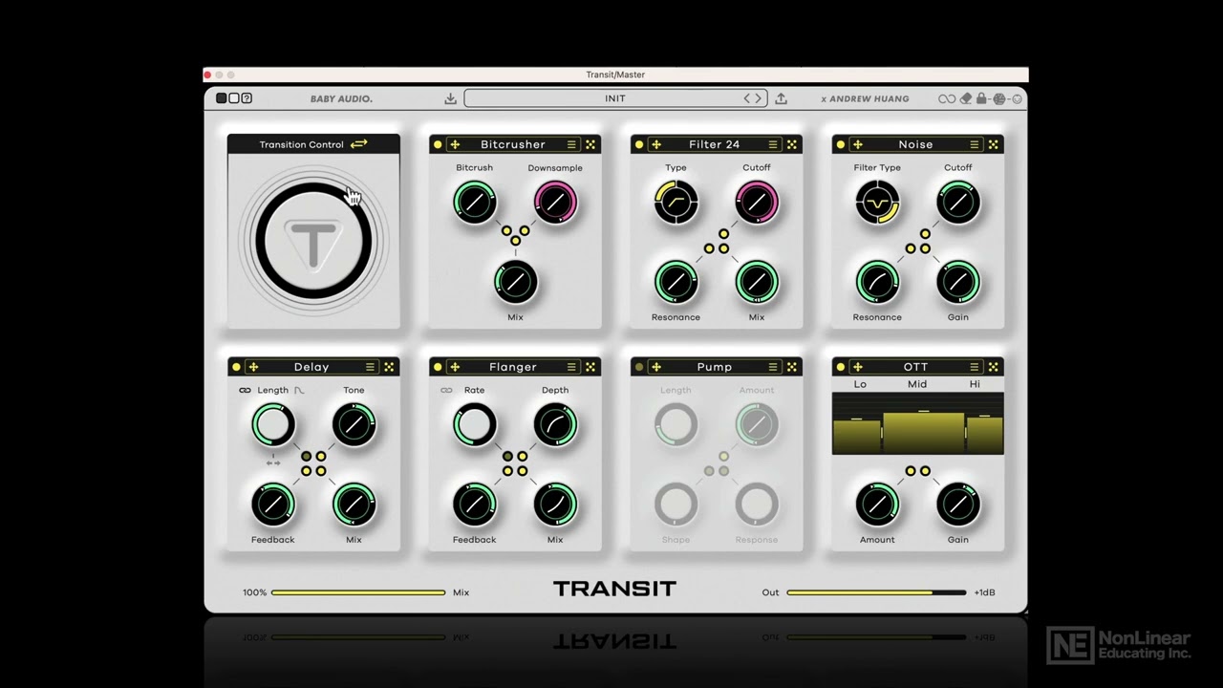
Task: Toggle the Filter 24 module power dot
Action: tap(639, 144)
